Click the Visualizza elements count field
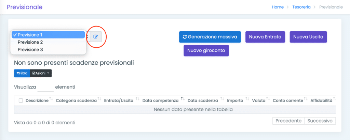Screen dimensions: 350x140 coord(45,87)
